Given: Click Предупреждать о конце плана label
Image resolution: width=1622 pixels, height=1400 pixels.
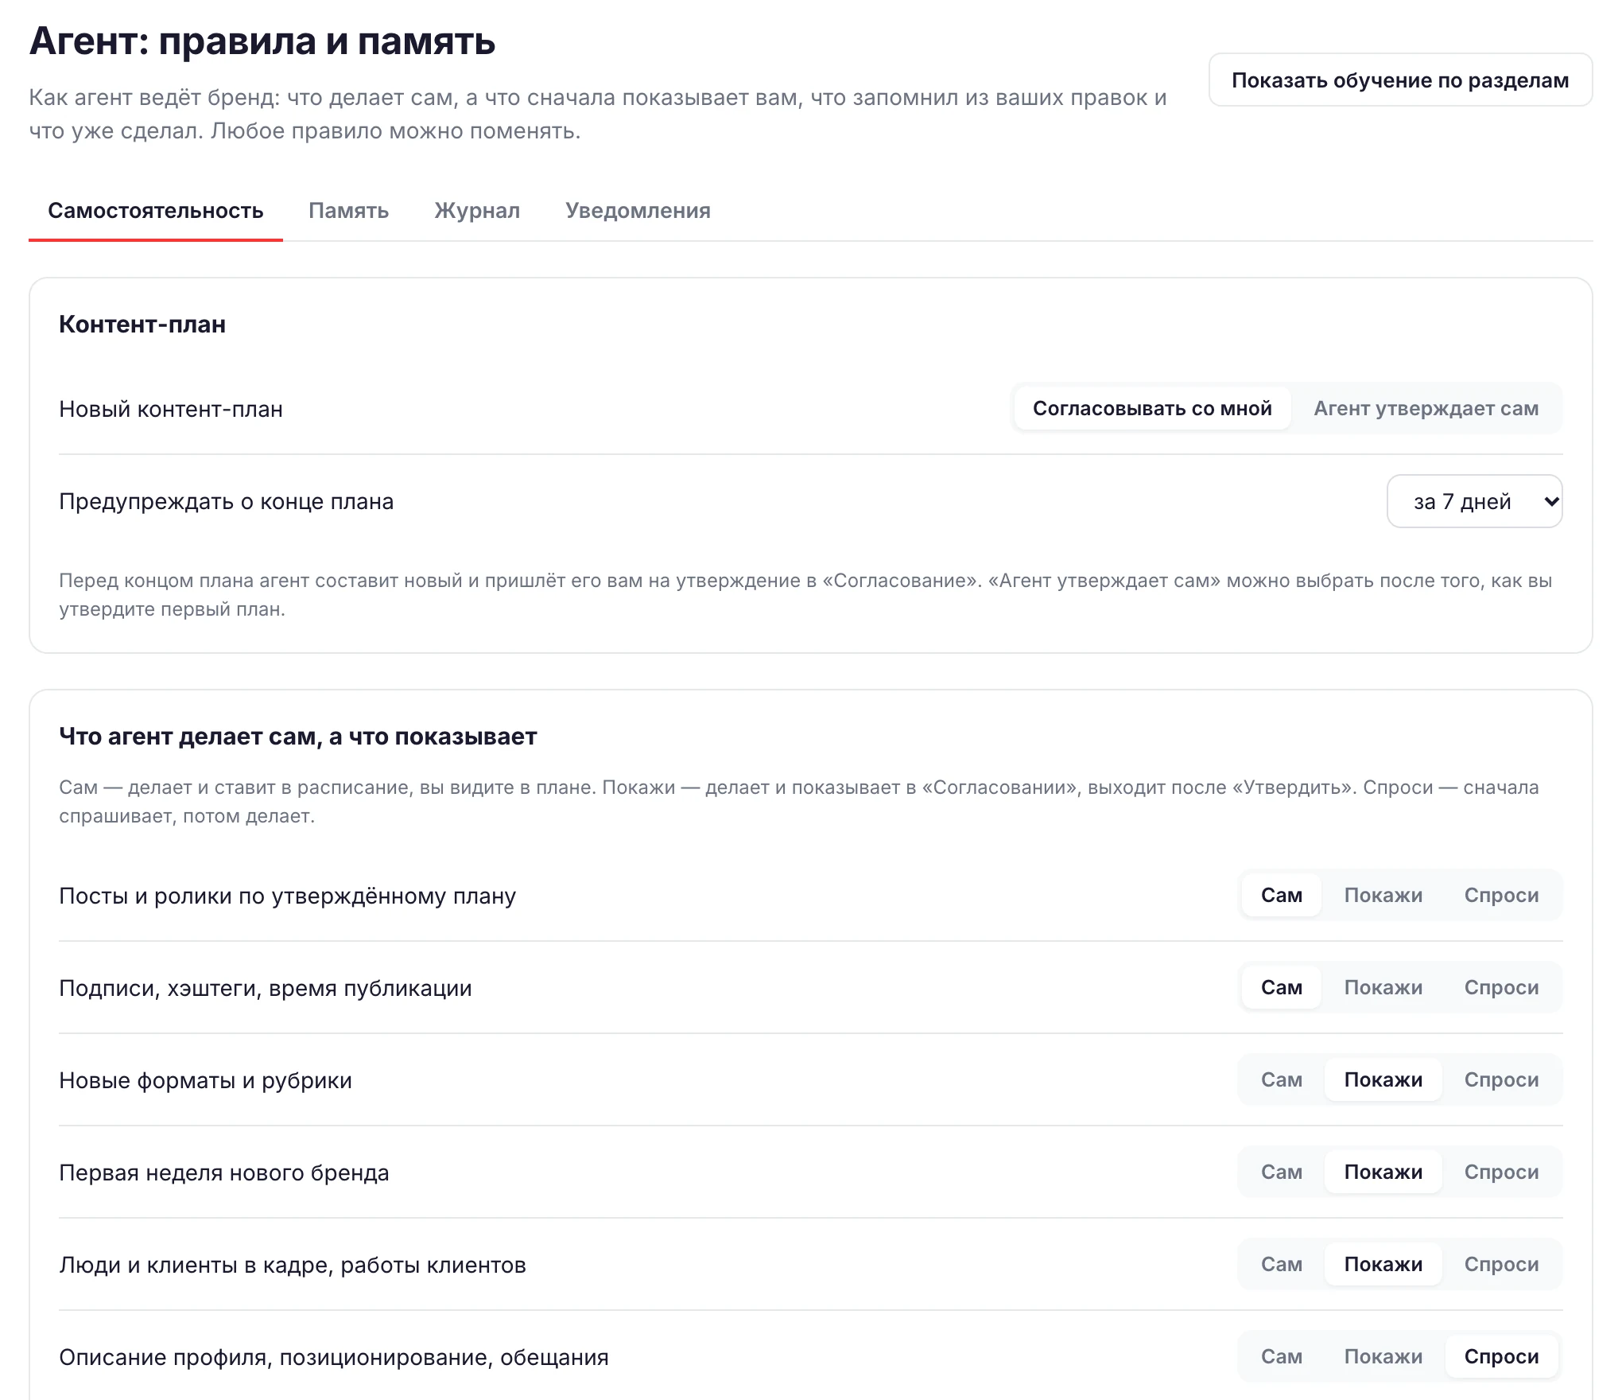Looking at the screenshot, I should point(227,501).
